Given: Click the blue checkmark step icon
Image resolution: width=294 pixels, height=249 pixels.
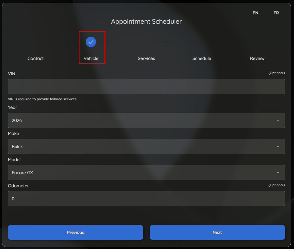Looking at the screenshot, I should [91, 42].
